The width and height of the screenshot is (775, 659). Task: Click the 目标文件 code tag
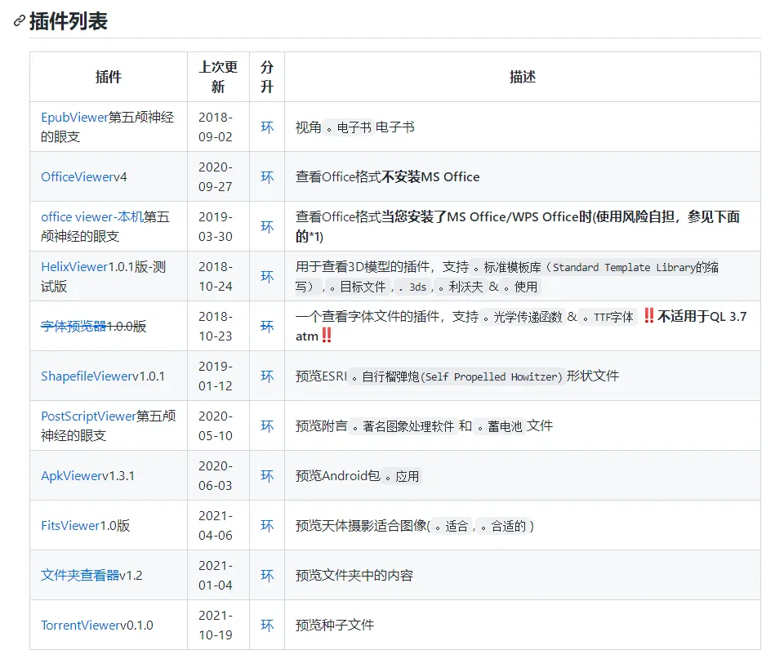358,287
